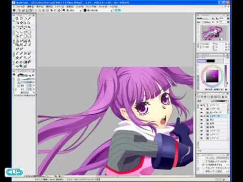
Task: Select the magnifier Zoom tool in the tool palette
Action: 17,19
